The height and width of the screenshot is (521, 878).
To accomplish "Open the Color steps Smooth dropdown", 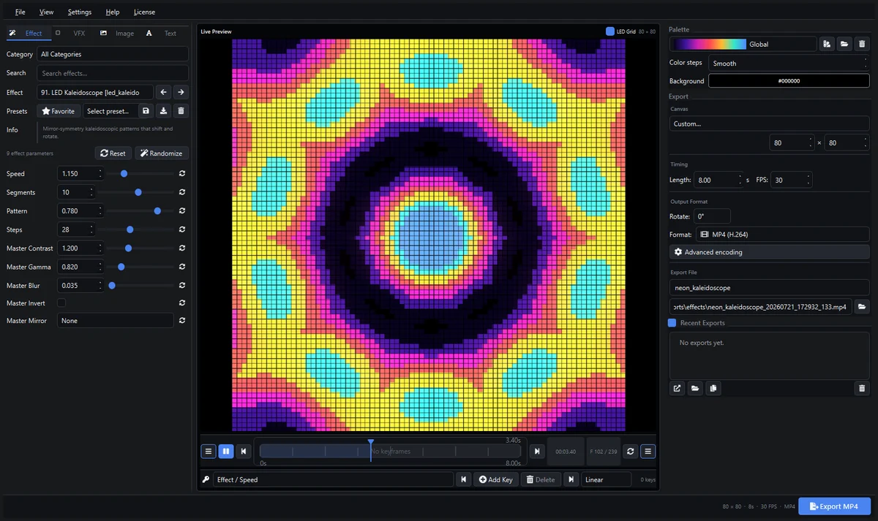I will pyautogui.click(x=789, y=63).
